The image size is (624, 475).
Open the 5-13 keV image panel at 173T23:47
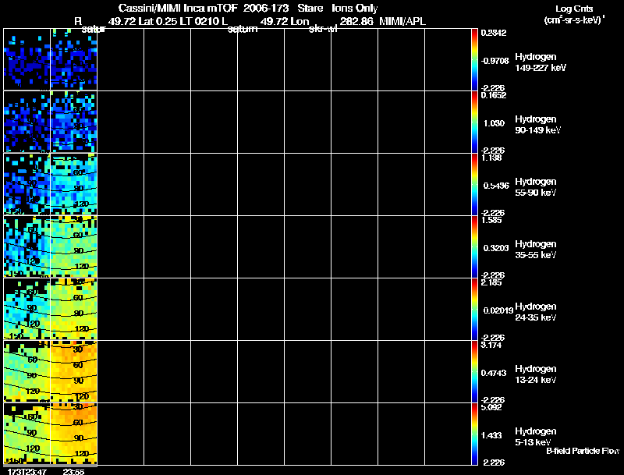[27, 434]
